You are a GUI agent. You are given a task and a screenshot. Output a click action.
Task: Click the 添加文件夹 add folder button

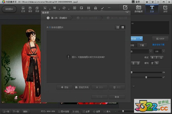pos(82,87)
